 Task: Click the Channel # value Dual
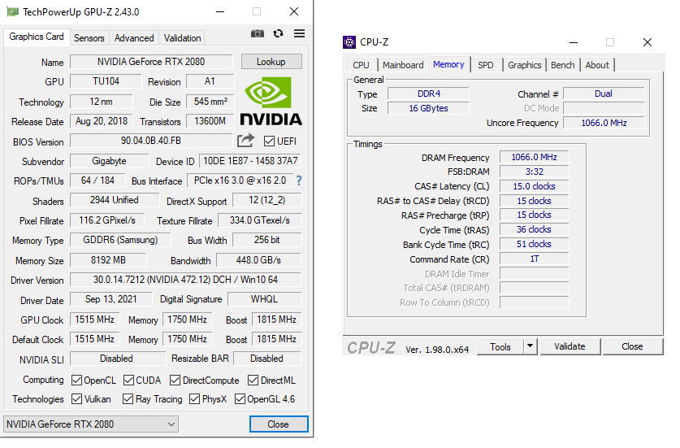click(x=604, y=94)
